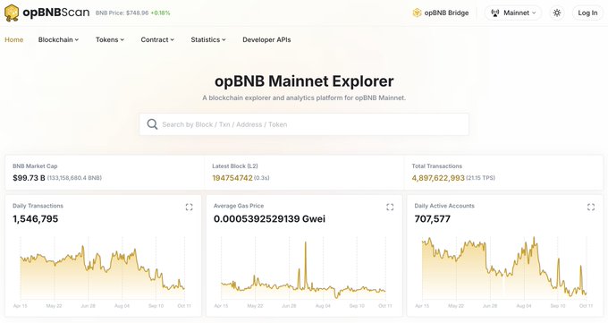Toggle the light/dark theme sun icon
The height and width of the screenshot is (323, 608).
(557, 13)
